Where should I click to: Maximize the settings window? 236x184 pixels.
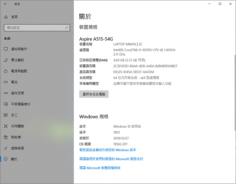[x=220, y=4]
